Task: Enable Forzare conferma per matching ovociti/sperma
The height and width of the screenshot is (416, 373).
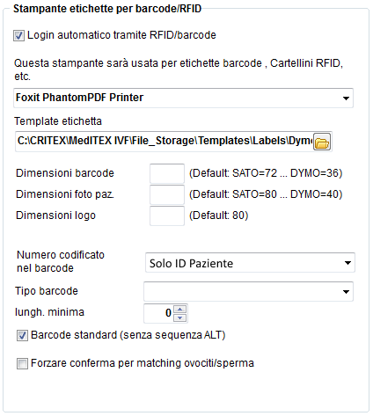Action: (22, 363)
